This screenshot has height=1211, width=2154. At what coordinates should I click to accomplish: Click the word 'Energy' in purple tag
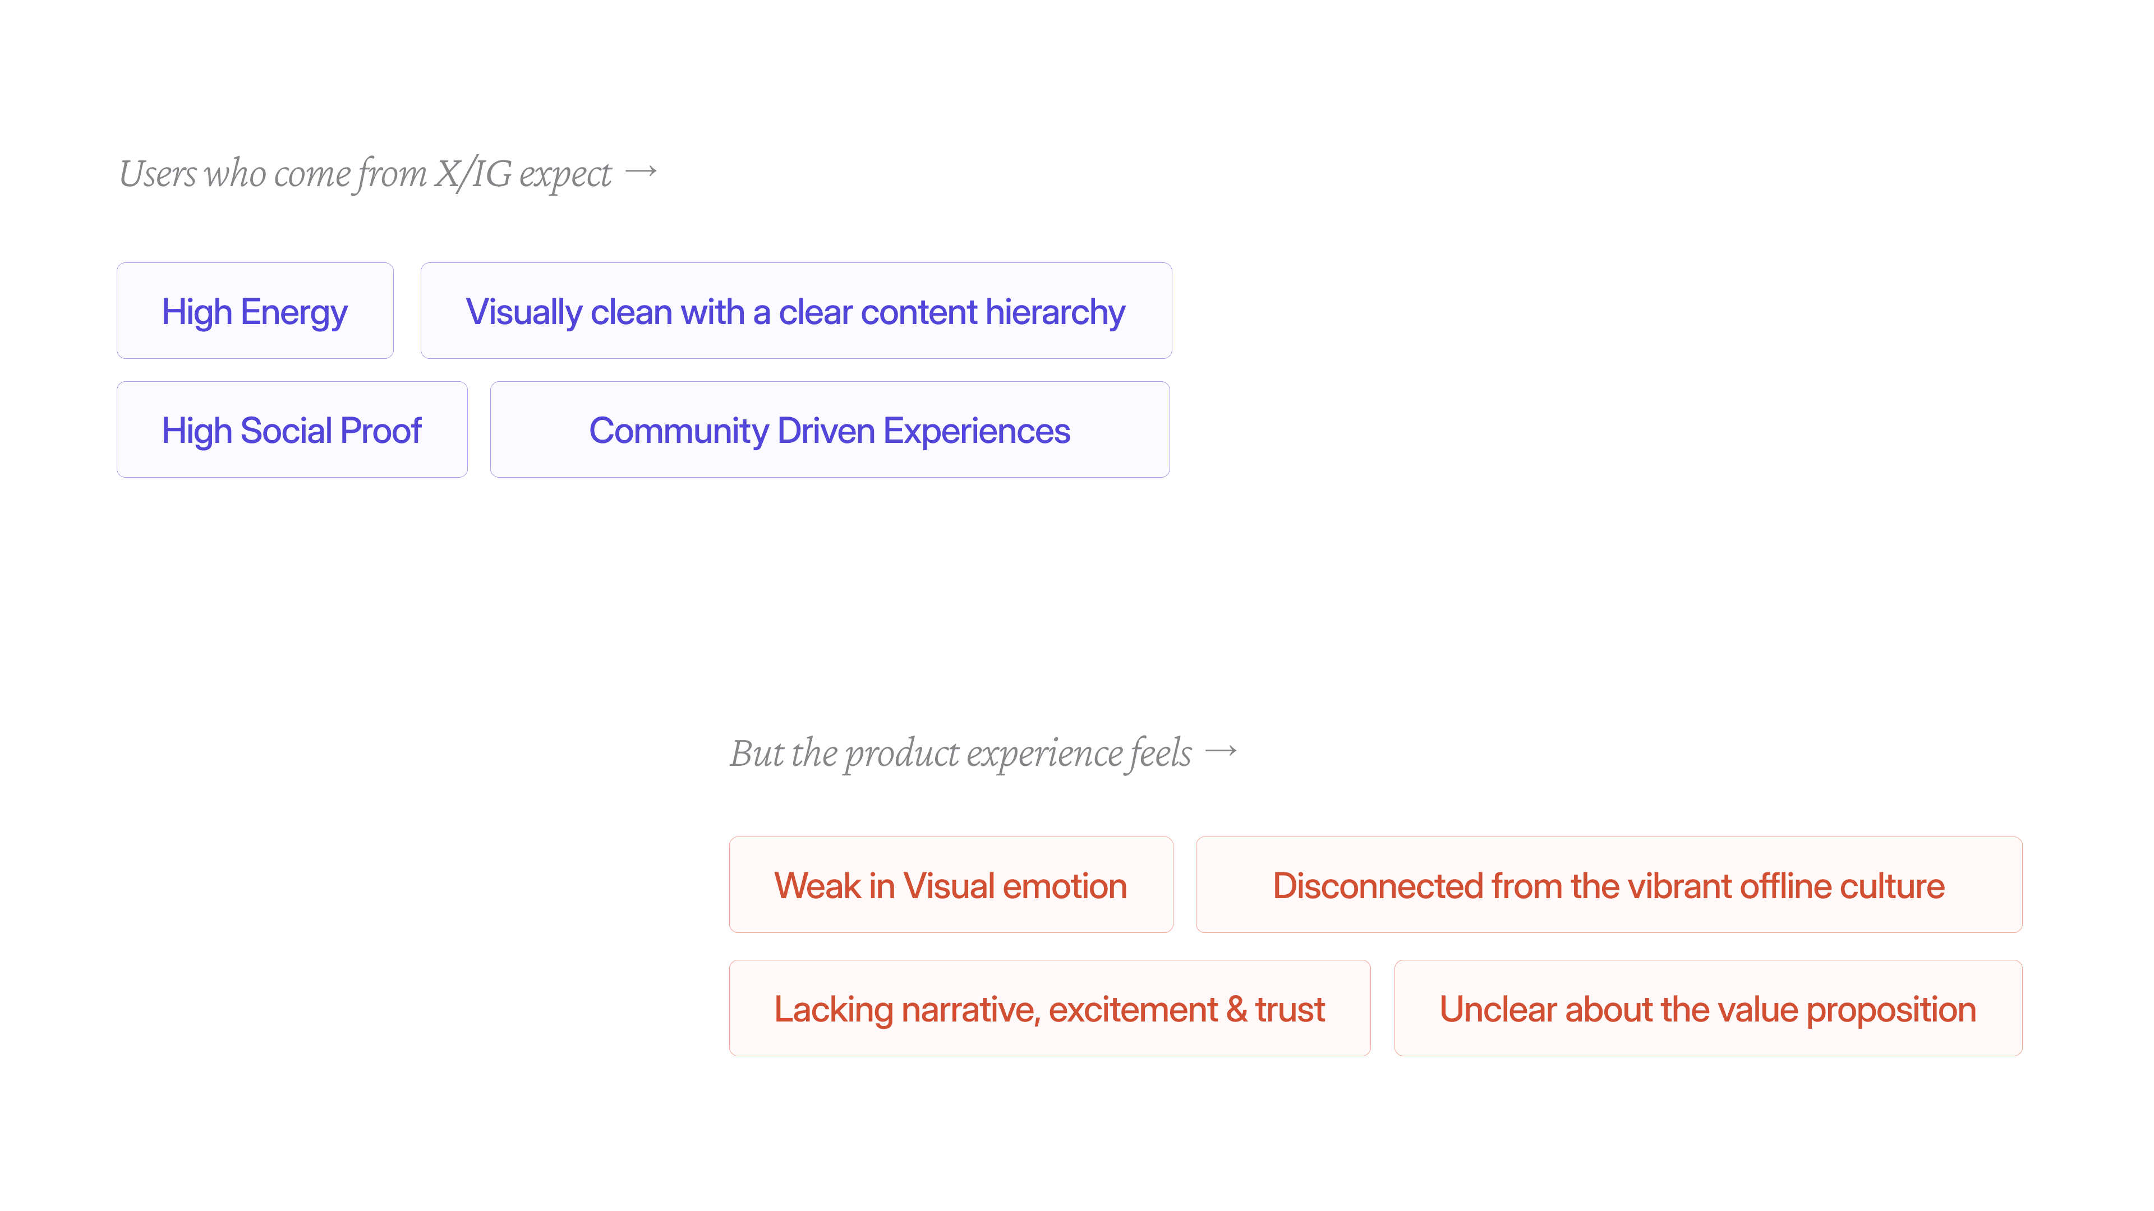click(294, 313)
